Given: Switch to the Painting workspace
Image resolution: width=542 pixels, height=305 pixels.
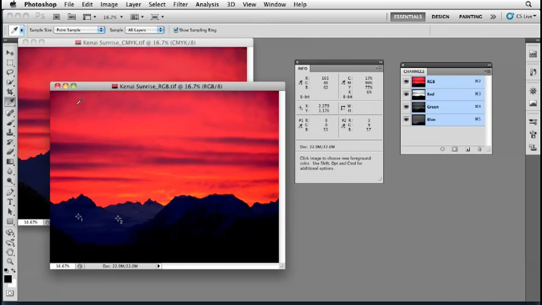Looking at the screenshot, I should (x=470, y=17).
